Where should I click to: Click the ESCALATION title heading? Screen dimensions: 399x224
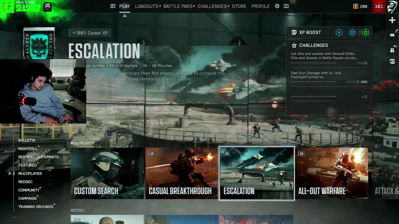(x=104, y=51)
